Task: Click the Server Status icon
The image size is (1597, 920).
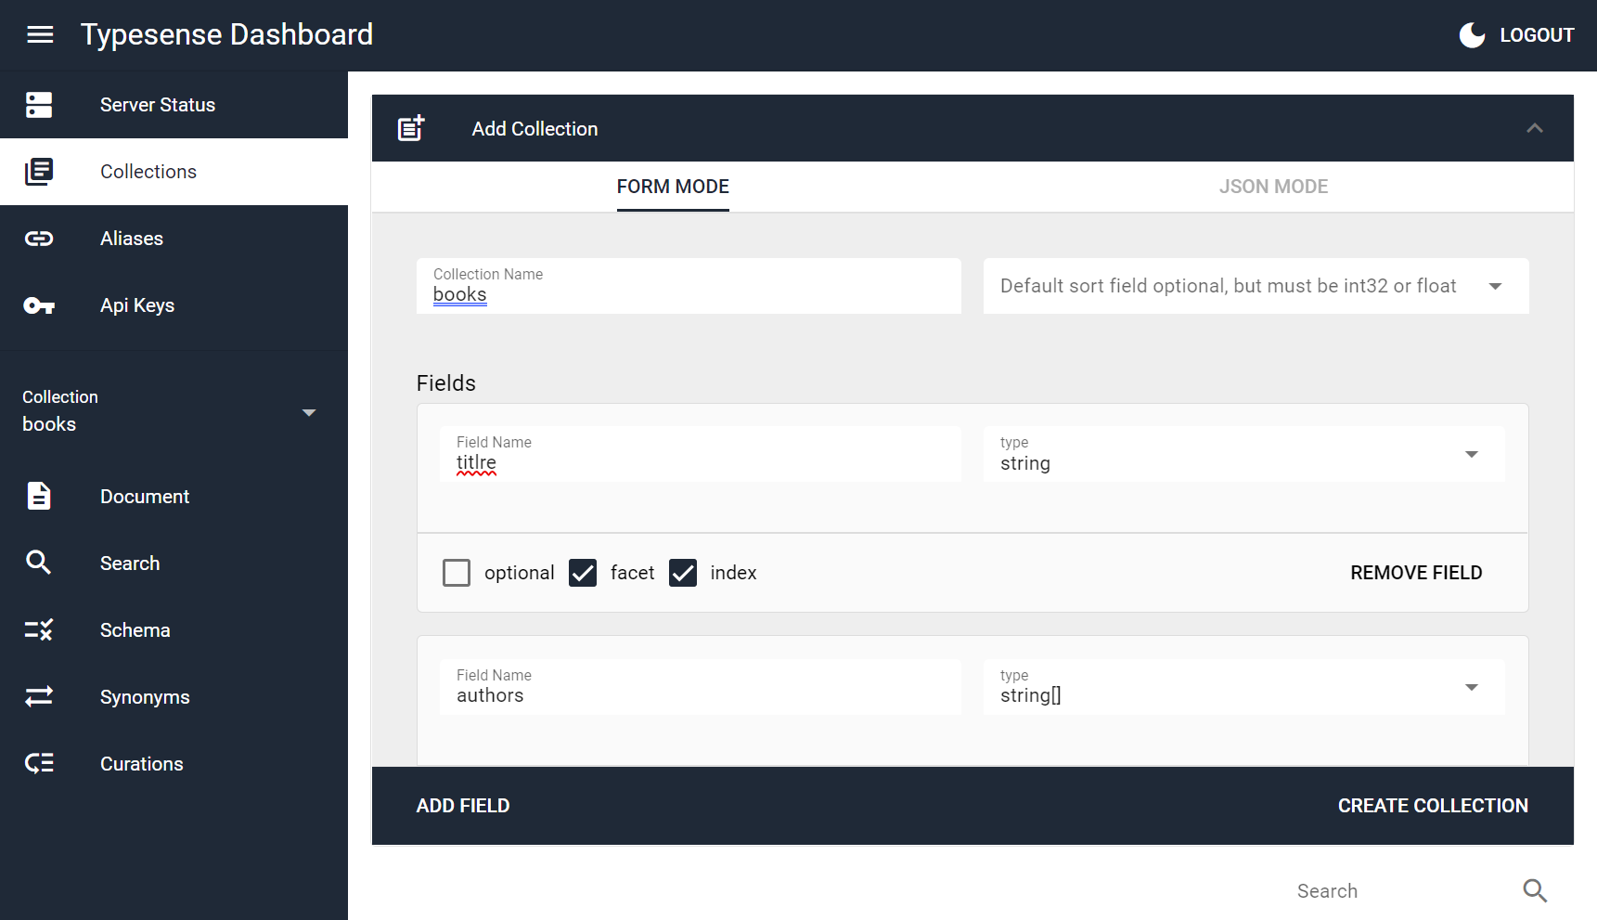Action: coord(39,105)
